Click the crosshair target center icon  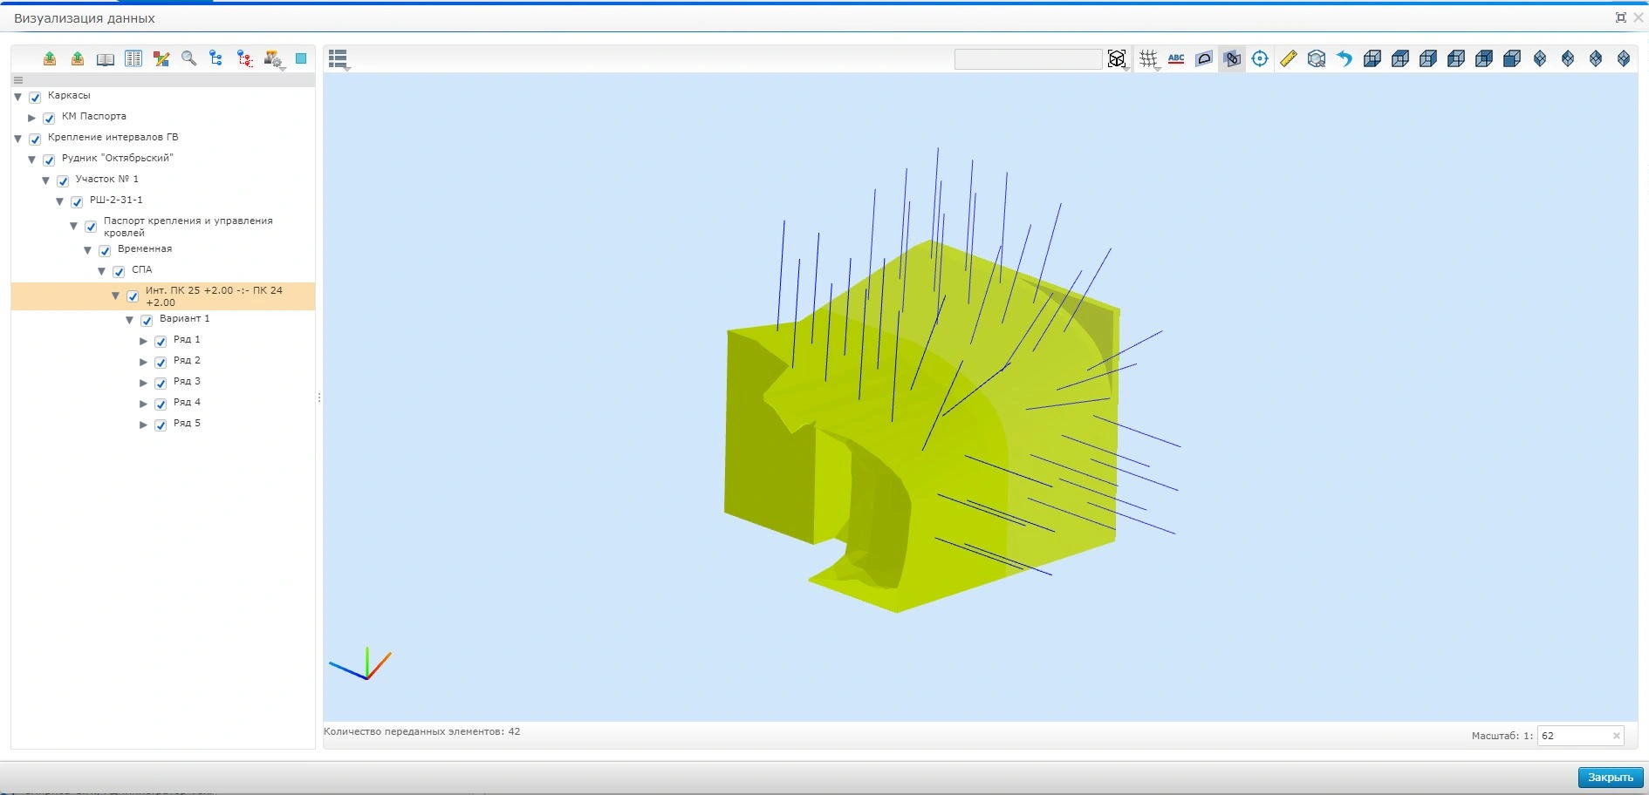coord(1260,58)
